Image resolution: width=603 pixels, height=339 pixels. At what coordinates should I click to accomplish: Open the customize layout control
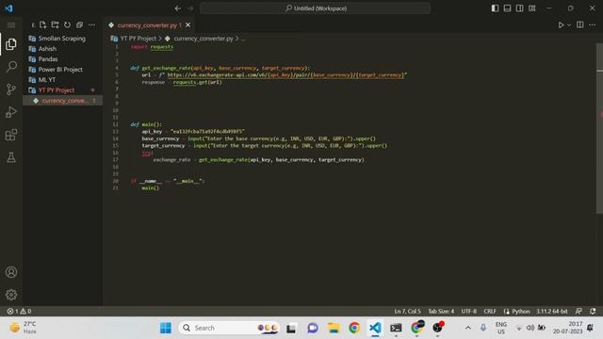pos(531,8)
